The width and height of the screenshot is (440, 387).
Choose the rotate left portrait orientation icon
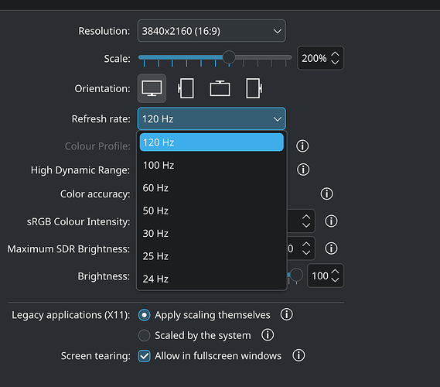click(x=186, y=88)
